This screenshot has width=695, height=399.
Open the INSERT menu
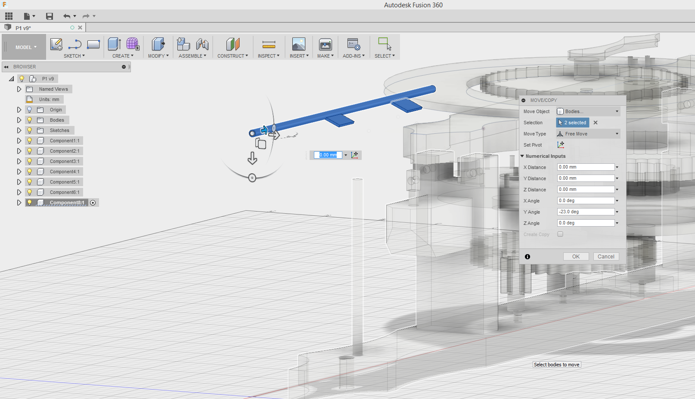299,56
